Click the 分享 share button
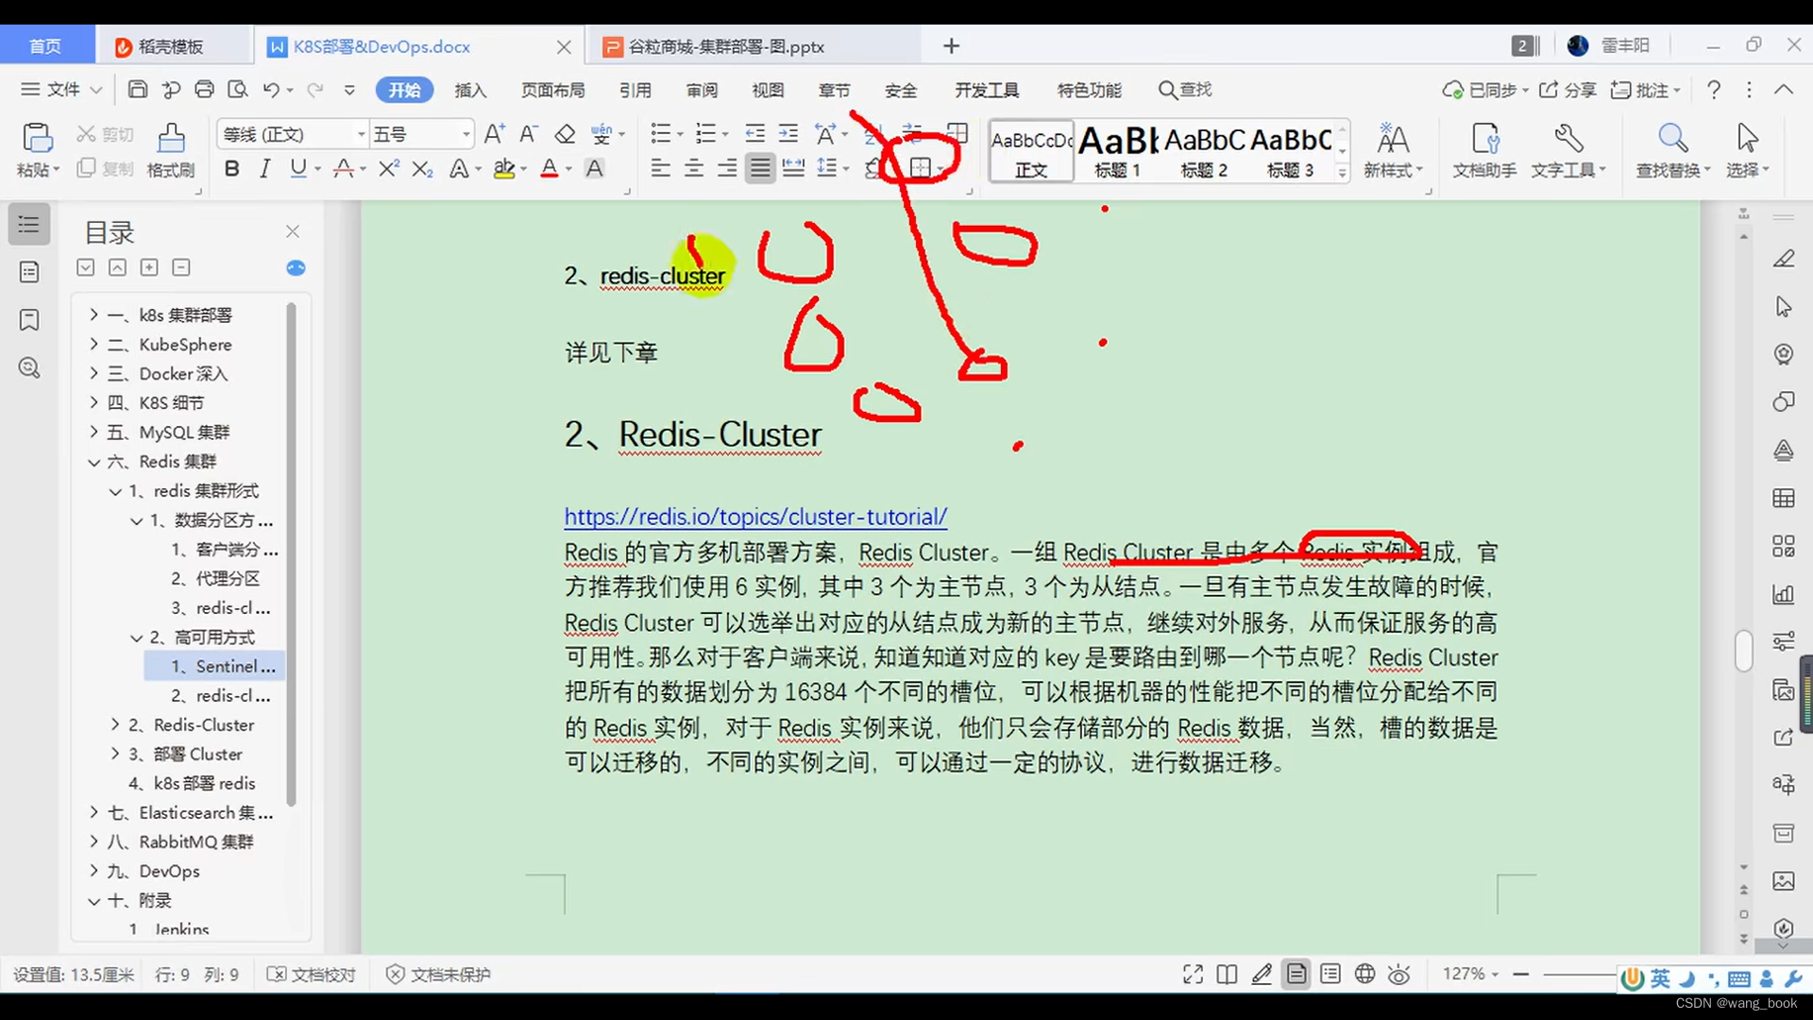 pyautogui.click(x=1568, y=90)
